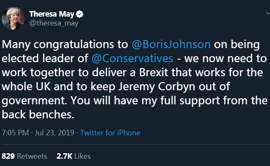Open the @Conservatives mention
The width and height of the screenshot is (270, 166).
click(132, 58)
